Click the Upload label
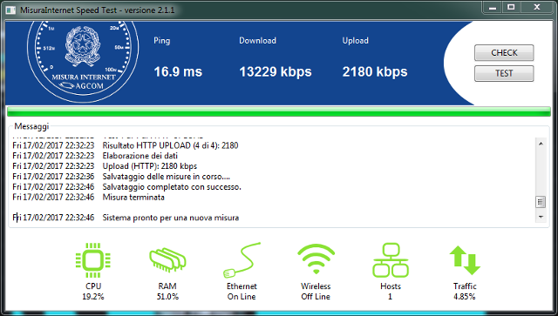Image resolution: width=558 pixels, height=316 pixels. (x=355, y=41)
